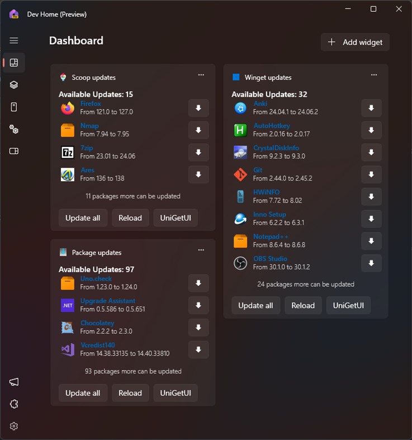Screen dimensions: 412x440
Task: Download the AutoHotkey update
Action: 371,130
